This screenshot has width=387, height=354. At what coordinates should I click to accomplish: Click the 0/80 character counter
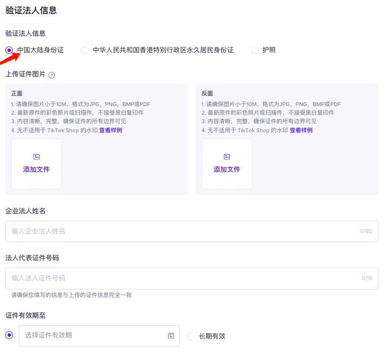[366, 231]
